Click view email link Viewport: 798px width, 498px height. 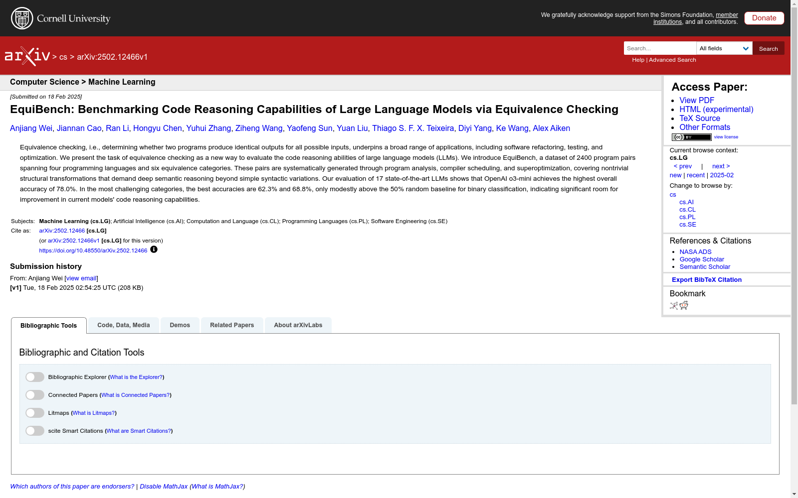click(x=81, y=278)
